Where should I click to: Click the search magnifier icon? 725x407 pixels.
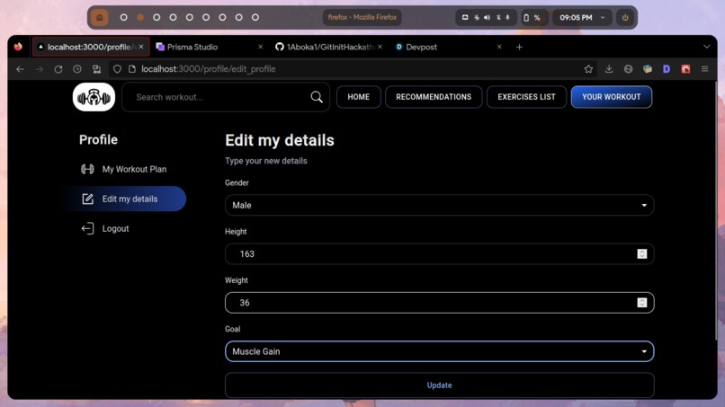click(317, 97)
